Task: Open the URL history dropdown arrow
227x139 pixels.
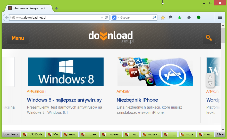Action: [x=102, y=18]
